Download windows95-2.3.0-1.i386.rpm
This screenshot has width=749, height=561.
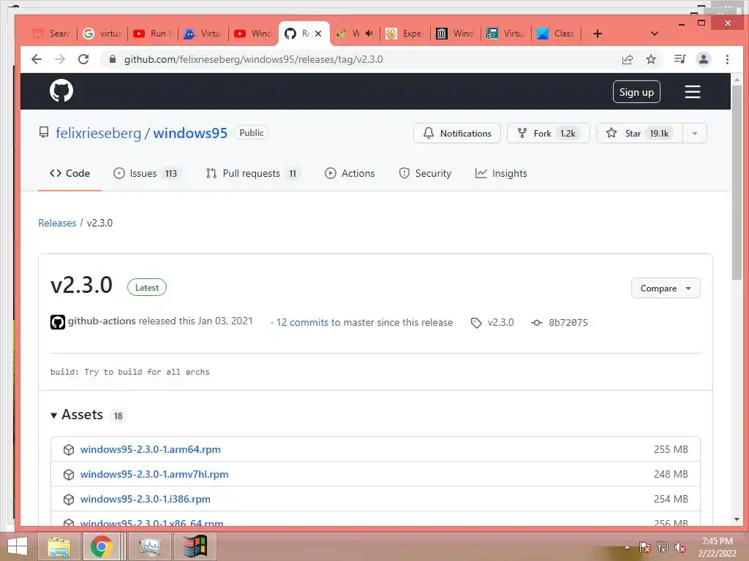[146, 499]
